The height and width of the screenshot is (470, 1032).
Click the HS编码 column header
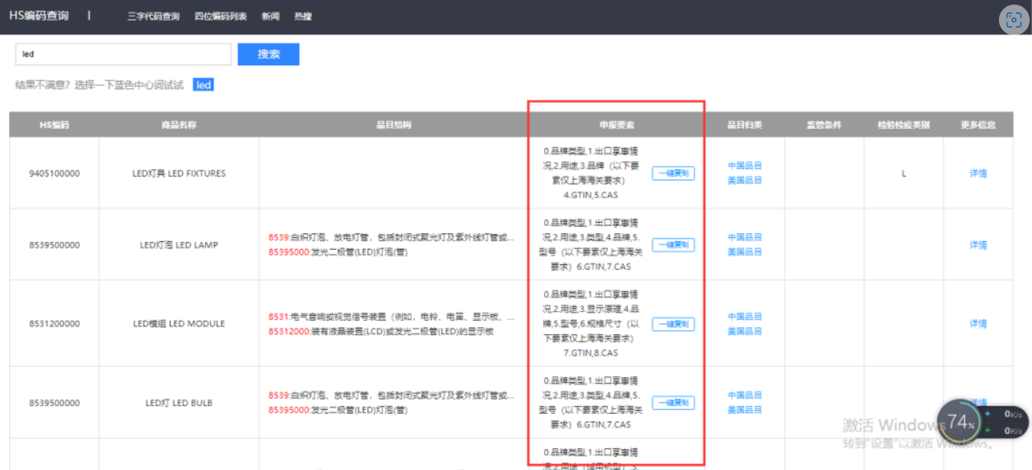tap(54, 124)
